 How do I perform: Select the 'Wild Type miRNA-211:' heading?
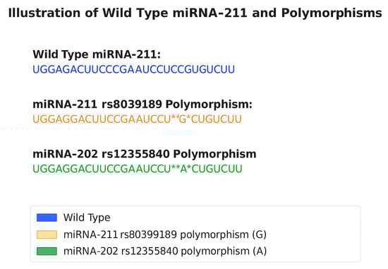(97, 54)
